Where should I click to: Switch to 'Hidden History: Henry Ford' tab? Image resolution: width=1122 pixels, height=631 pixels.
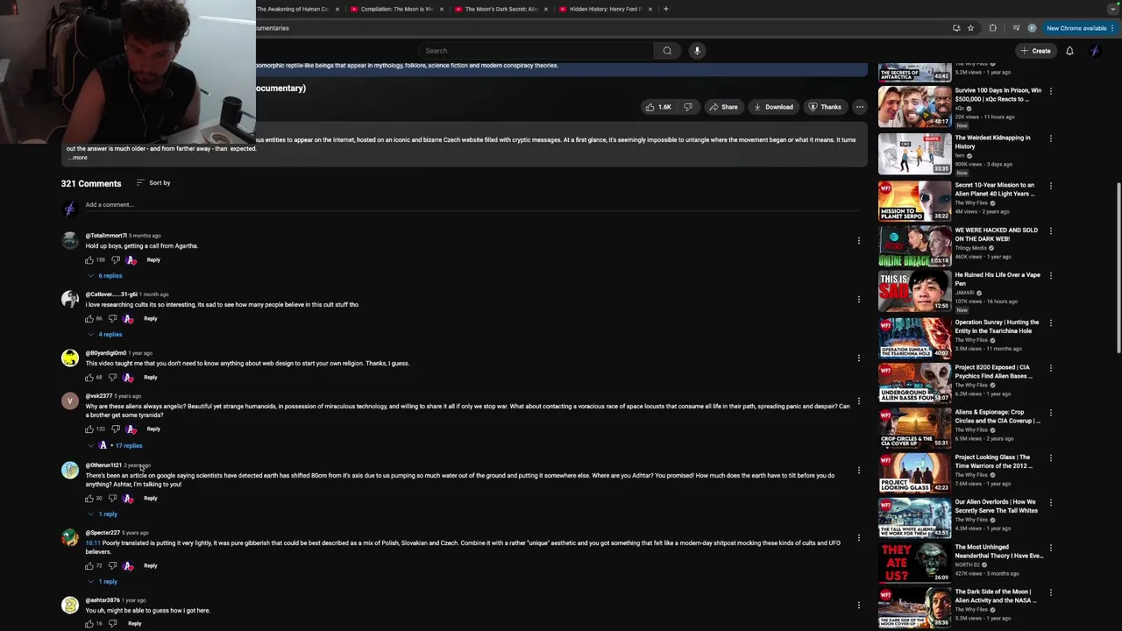click(605, 9)
